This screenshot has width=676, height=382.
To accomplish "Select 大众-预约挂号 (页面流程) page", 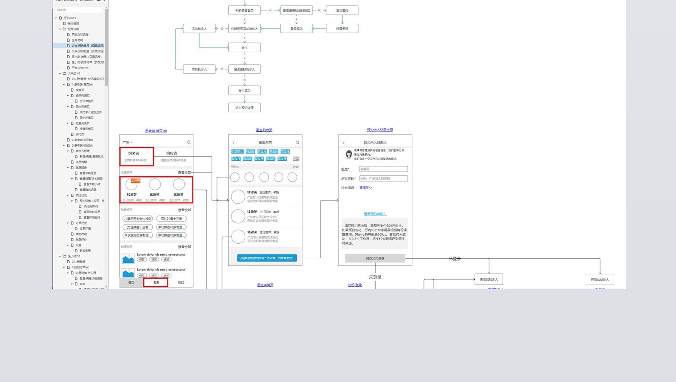I will click(88, 46).
